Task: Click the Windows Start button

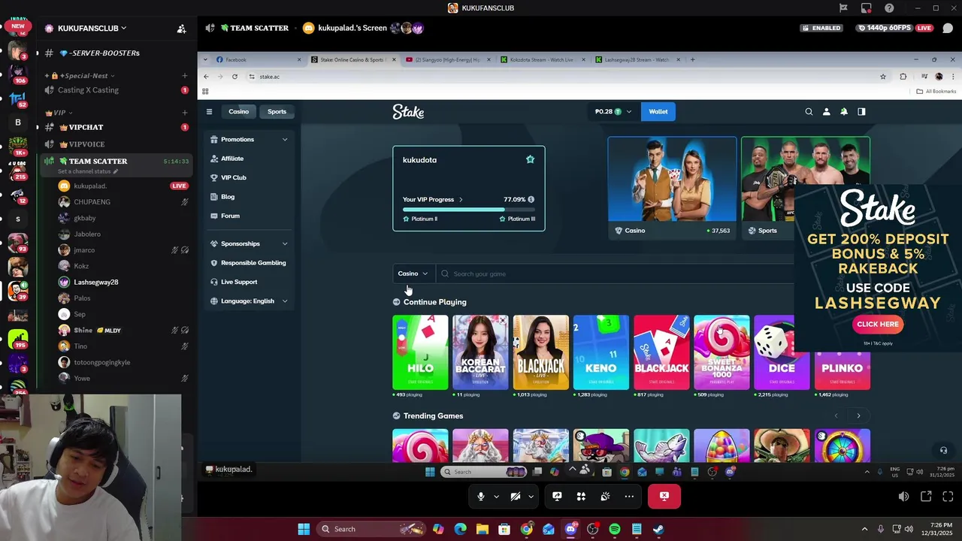Action: click(304, 529)
